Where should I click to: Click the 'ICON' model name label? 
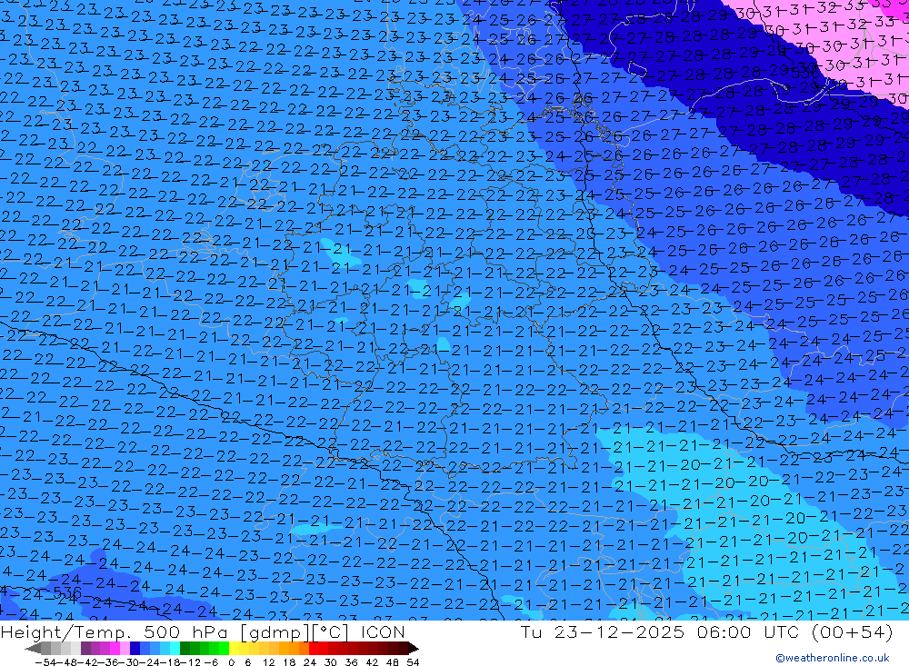click(383, 631)
